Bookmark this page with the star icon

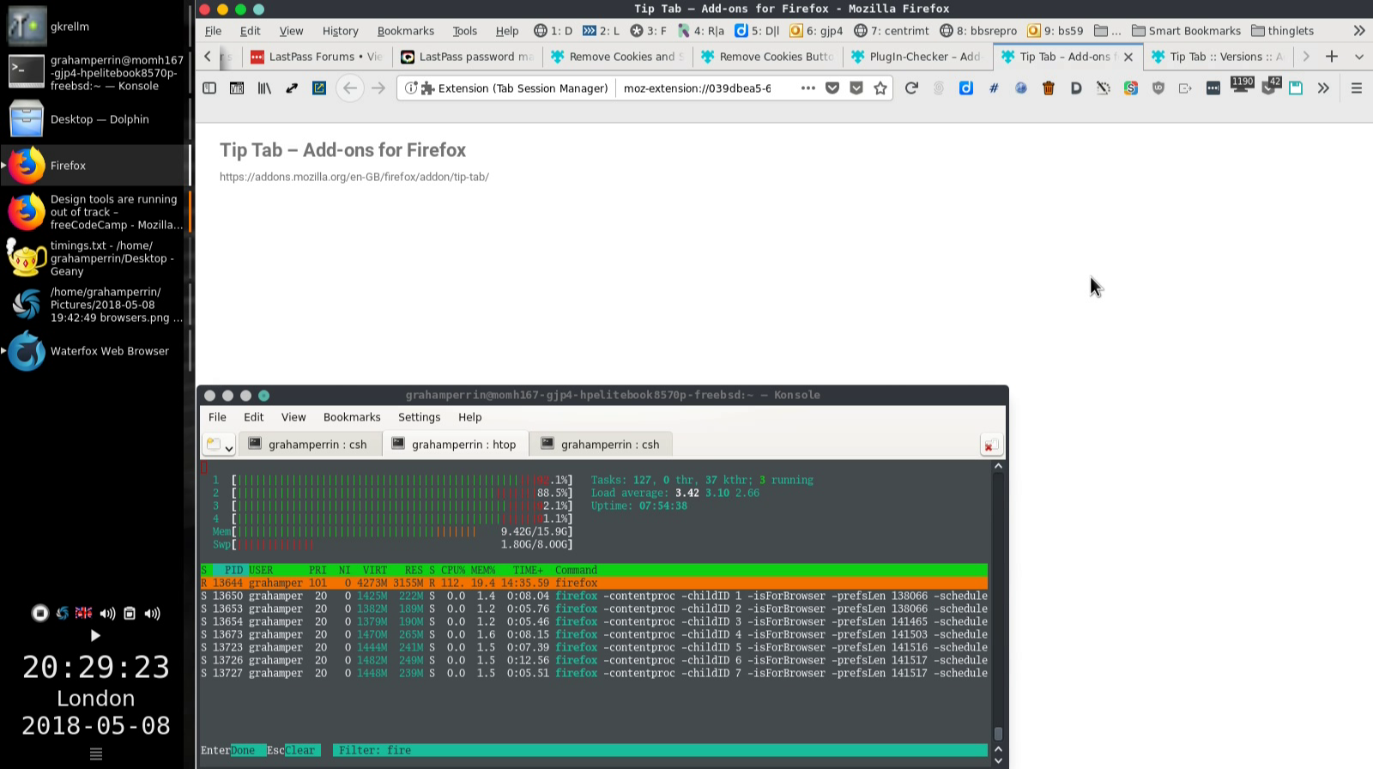[x=880, y=88]
